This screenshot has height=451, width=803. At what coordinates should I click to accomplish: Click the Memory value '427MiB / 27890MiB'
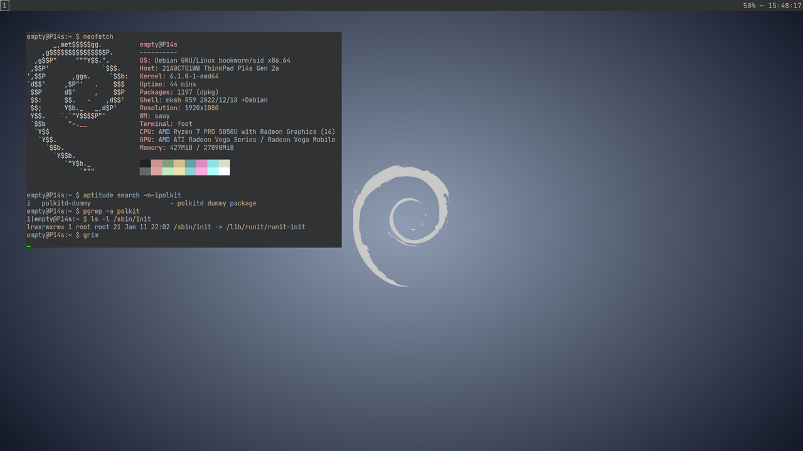click(202, 148)
